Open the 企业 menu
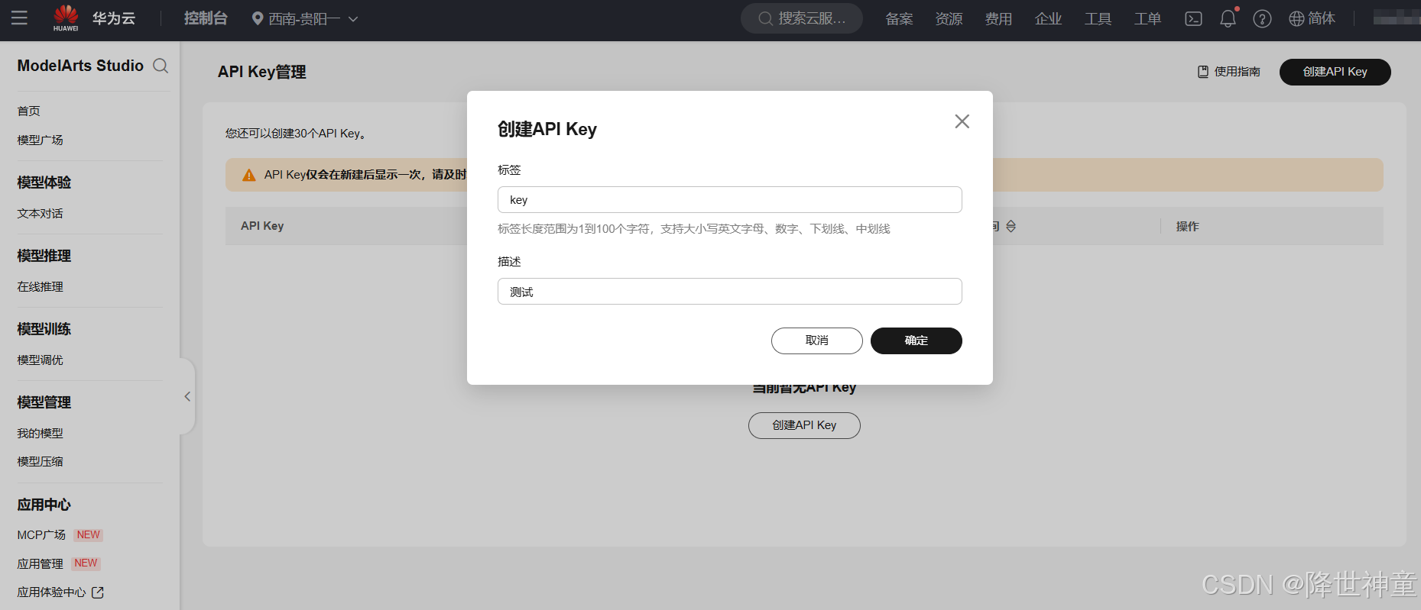Image resolution: width=1421 pixels, height=610 pixels. pyautogui.click(x=1048, y=19)
